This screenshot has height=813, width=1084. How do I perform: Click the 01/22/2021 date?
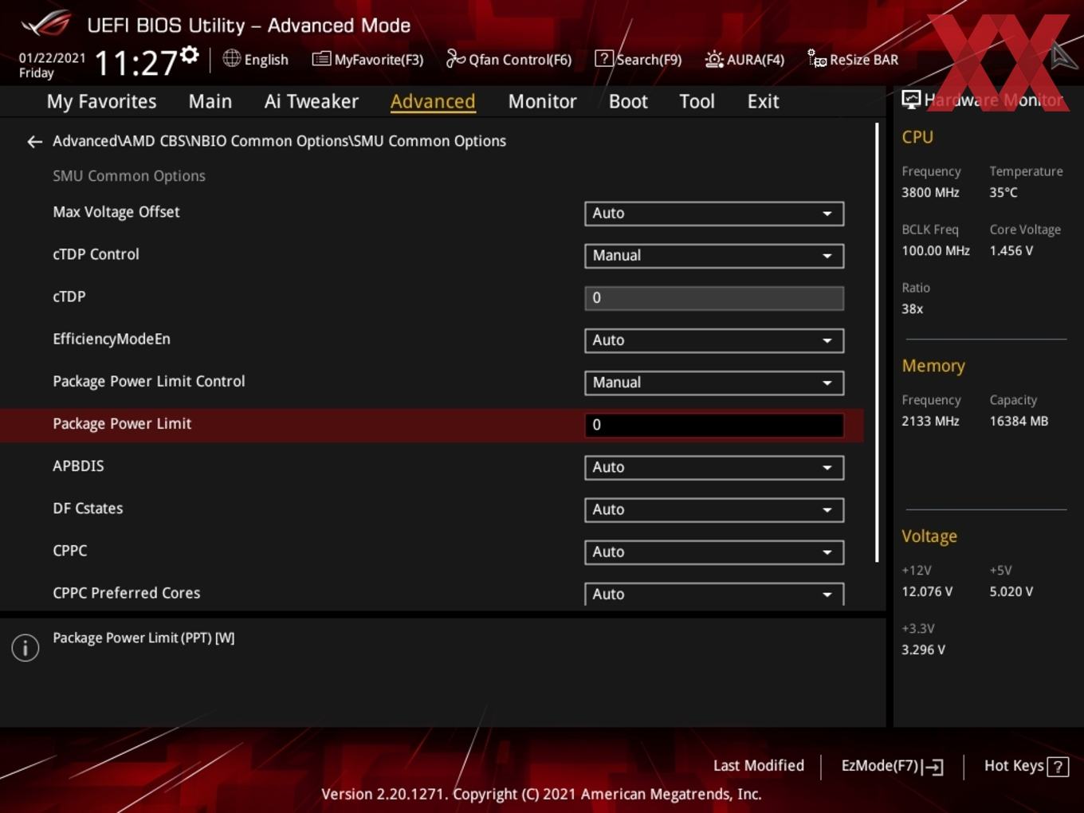(x=52, y=58)
